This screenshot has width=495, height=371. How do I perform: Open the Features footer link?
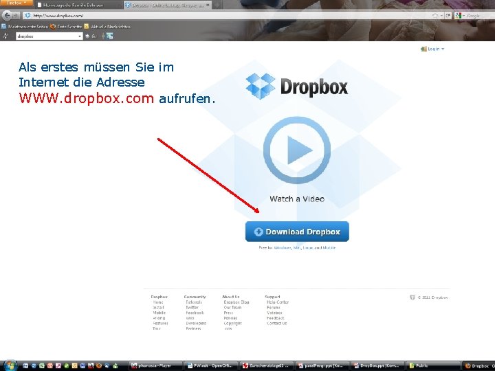160,324
